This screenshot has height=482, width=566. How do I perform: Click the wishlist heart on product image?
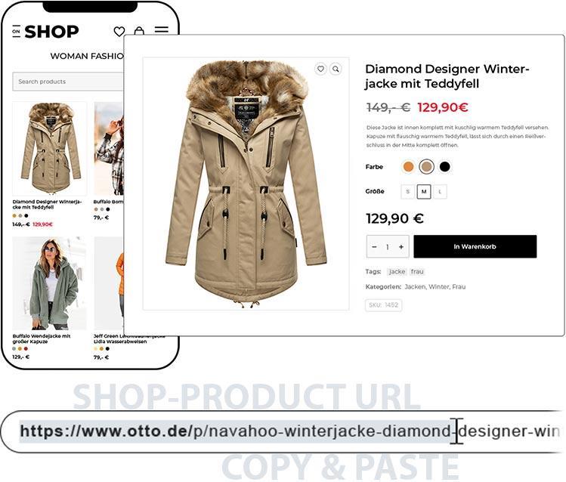(x=320, y=69)
